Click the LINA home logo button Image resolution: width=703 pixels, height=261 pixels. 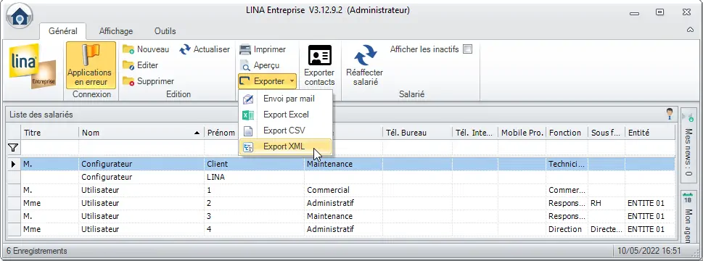(x=19, y=16)
